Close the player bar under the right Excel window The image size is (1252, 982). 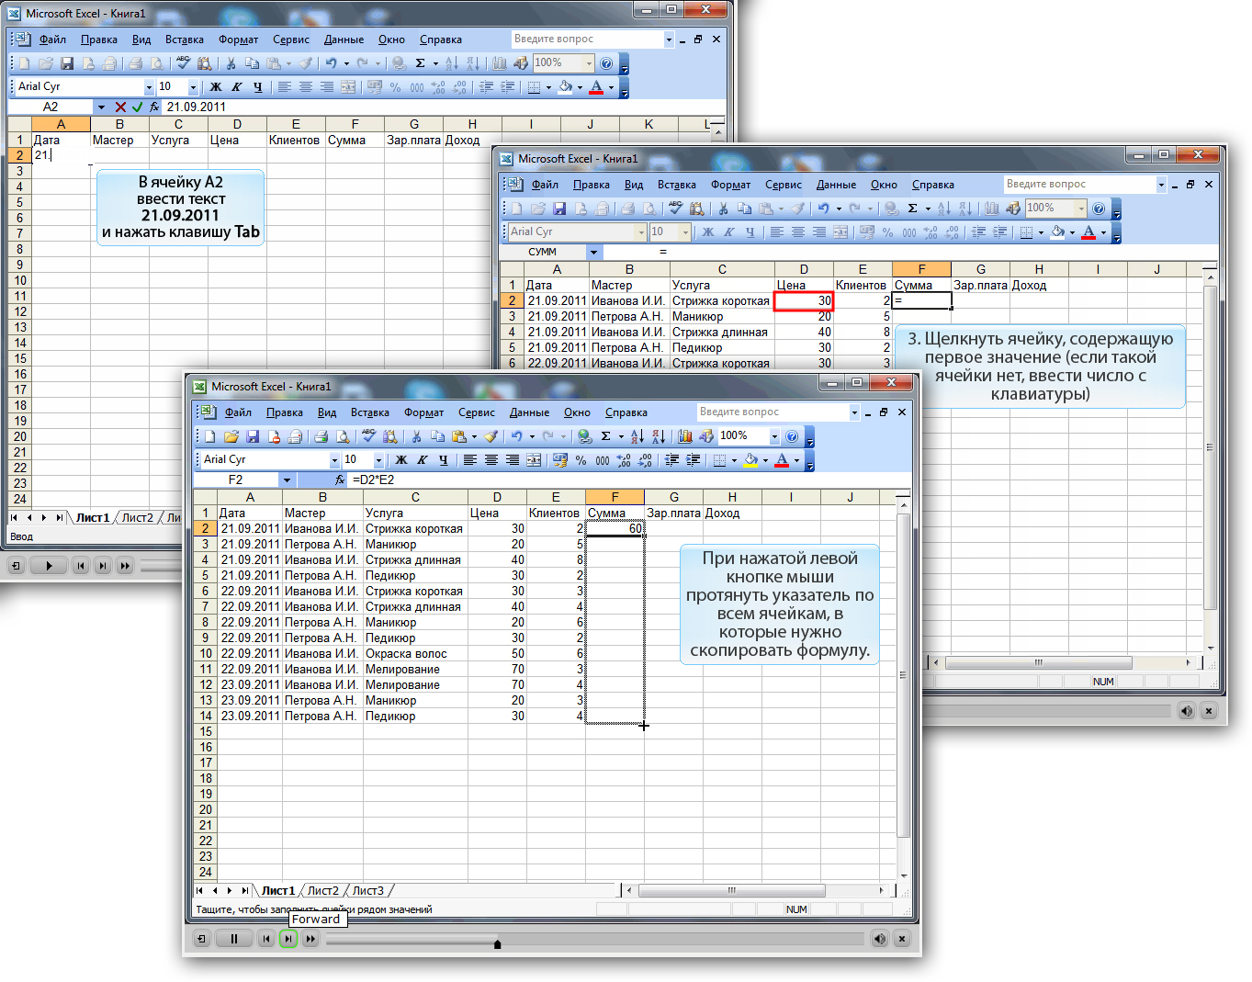pos(1209,710)
